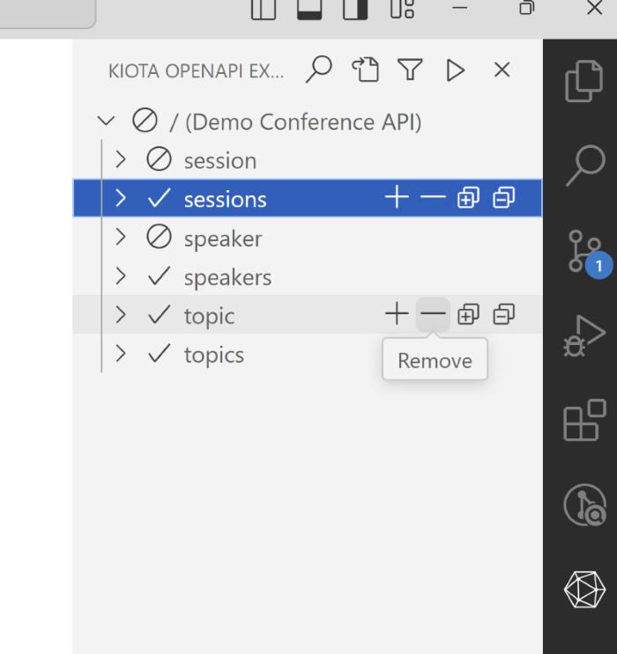Screen dimensions: 617x654
Task: Restore down the VS Code window
Action: [526, 8]
